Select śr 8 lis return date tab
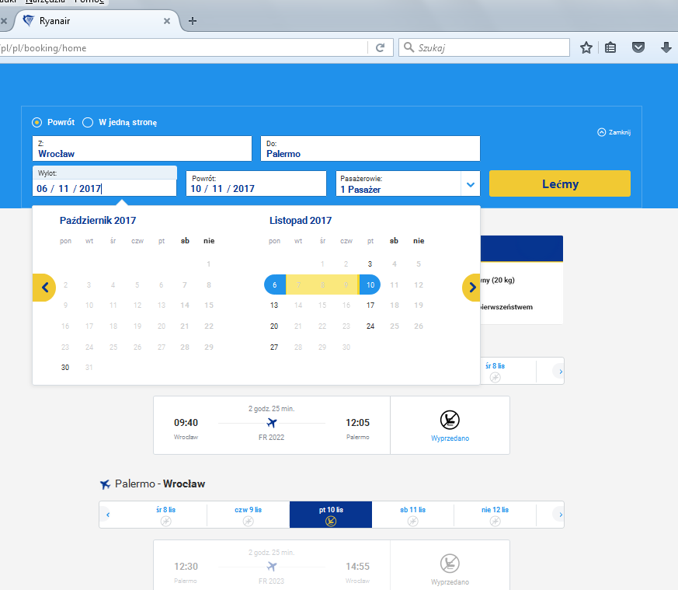Viewport: 678px width, 590px height. click(165, 515)
